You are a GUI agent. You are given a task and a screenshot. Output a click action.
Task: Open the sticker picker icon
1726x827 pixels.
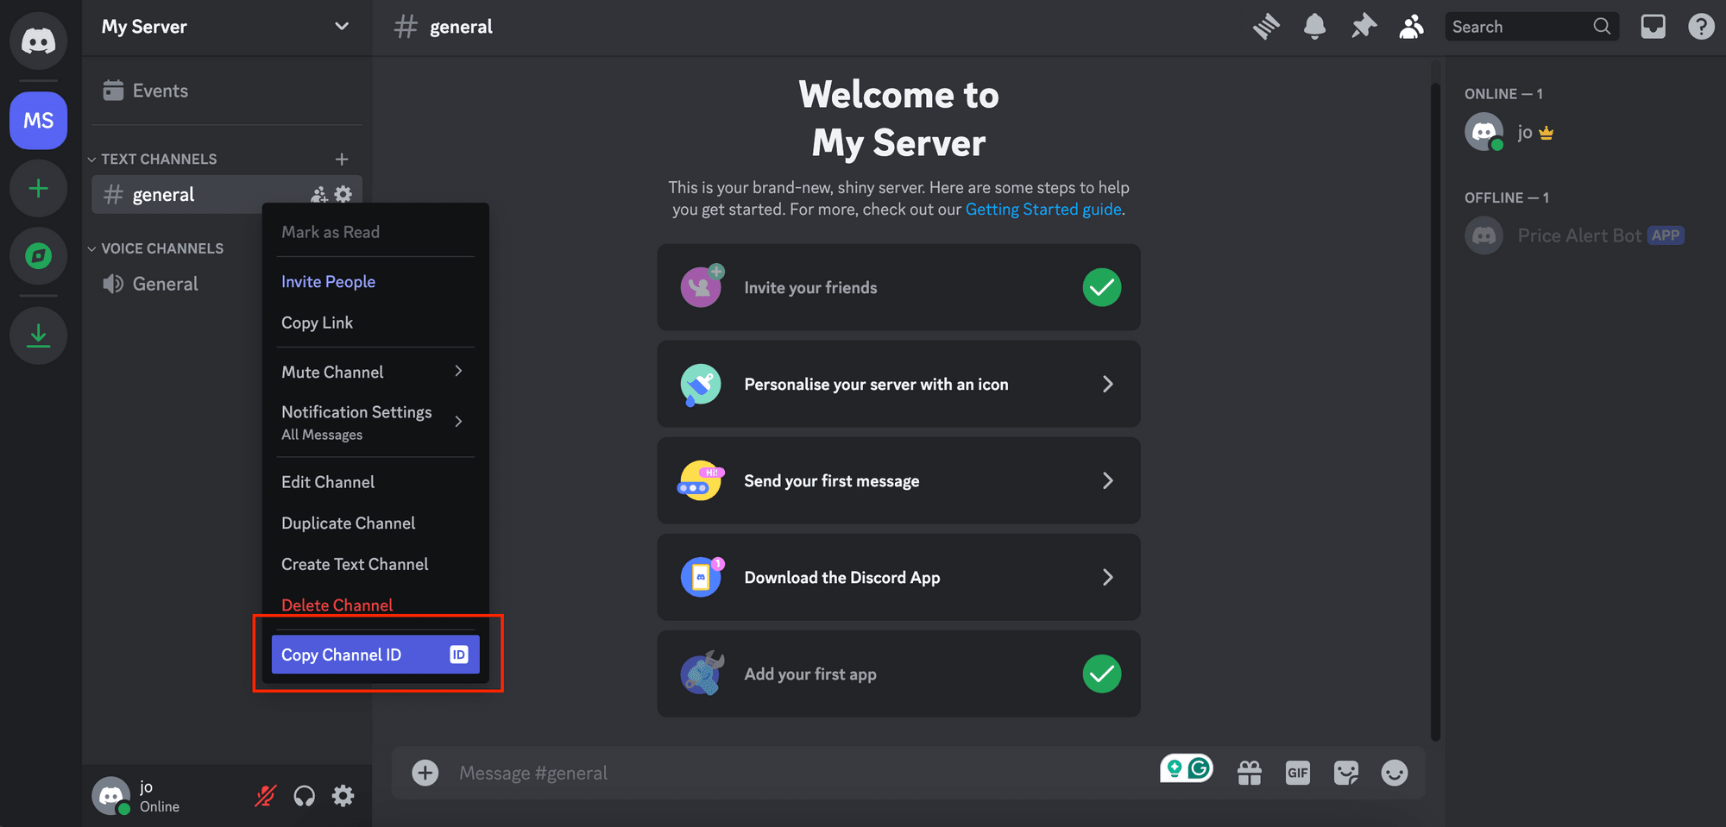(x=1346, y=773)
